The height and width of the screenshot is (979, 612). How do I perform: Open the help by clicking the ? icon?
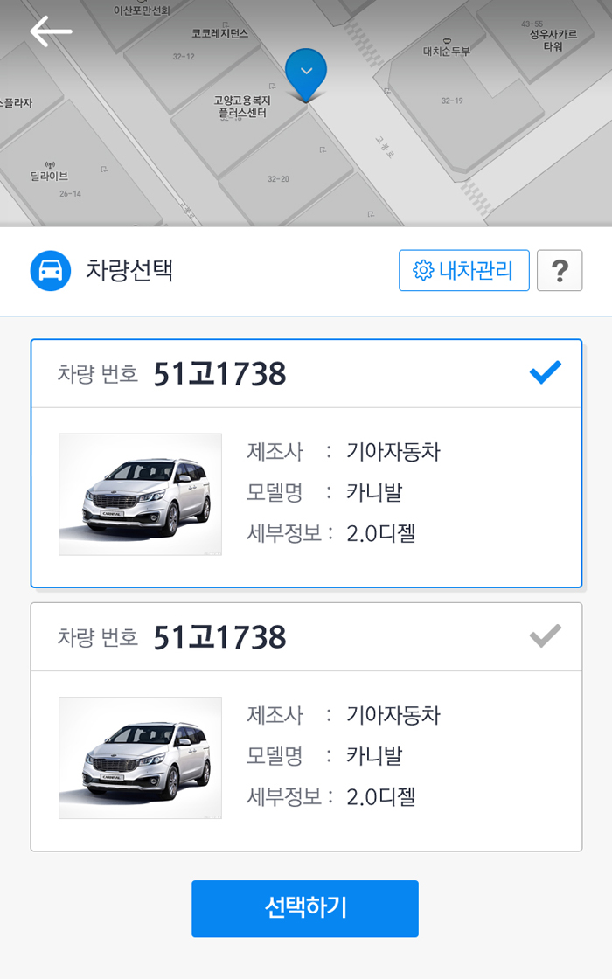coord(560,270)
